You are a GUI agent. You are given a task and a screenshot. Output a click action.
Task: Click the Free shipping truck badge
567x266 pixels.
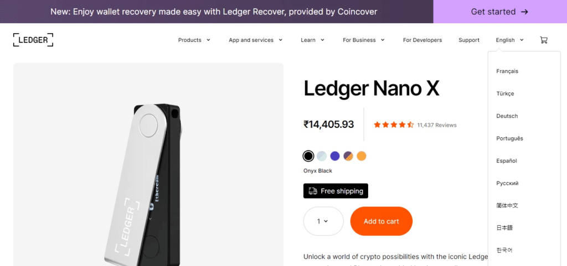[336, 191]
